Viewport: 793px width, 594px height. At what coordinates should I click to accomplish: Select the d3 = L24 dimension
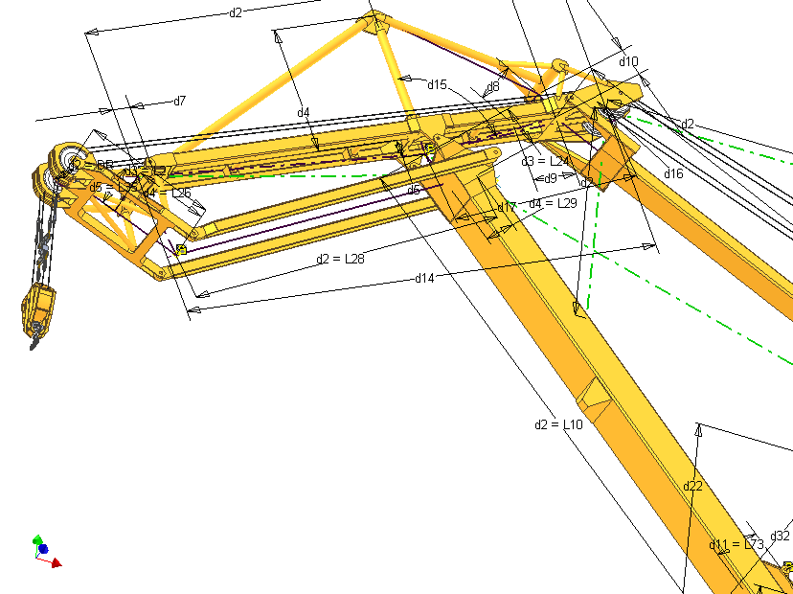[545, 161]
